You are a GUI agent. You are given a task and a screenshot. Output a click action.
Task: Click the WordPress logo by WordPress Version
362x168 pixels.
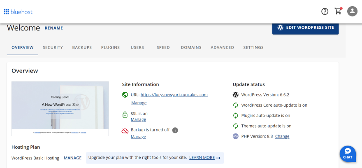click(235, 95)
